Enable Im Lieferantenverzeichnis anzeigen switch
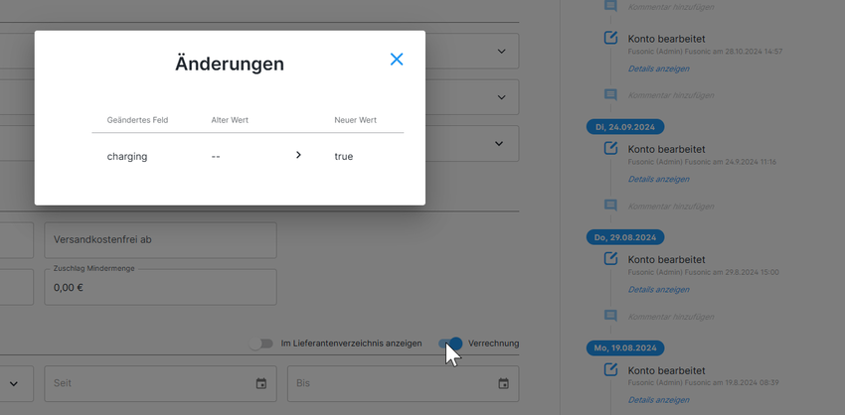 point(260,344)
